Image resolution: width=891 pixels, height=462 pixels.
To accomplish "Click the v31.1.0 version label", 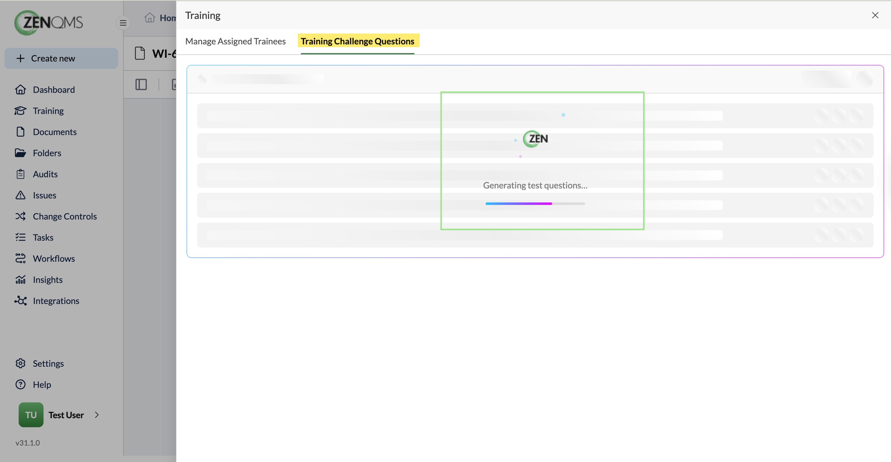I will point(28,443).
